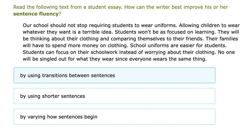Click sentence 'Students won't be as focused on learning'
Viewport: 242px width, 134px height.
click(165, 32)
